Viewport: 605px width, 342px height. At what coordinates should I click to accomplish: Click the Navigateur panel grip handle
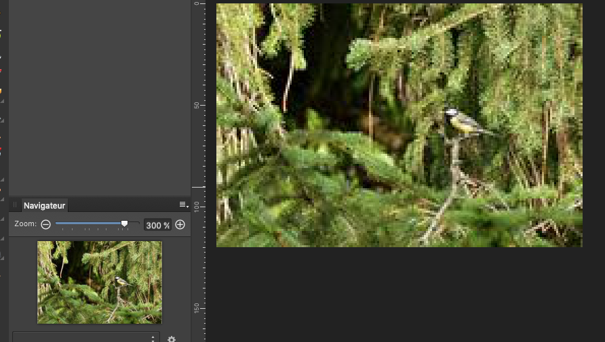pyautogui.click(x=15, y=205)
